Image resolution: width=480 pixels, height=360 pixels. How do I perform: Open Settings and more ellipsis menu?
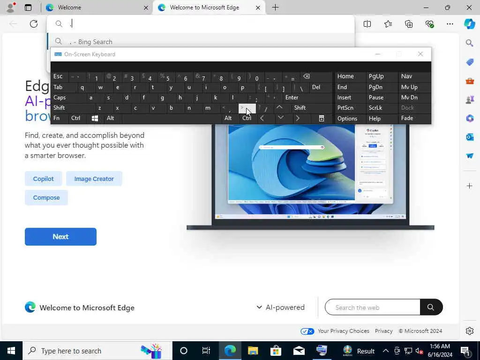(x=450, y=24)
